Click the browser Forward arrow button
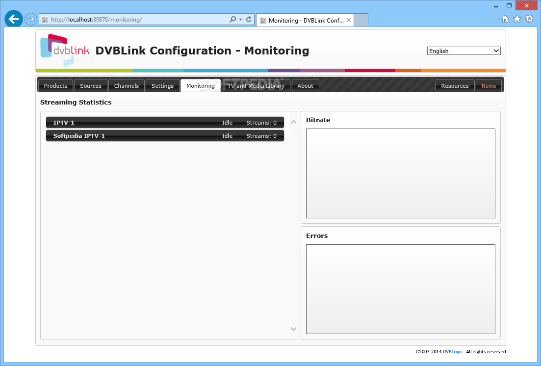This screenshot has height=366, width=541. pyautogui.click(x=31, y=19)
